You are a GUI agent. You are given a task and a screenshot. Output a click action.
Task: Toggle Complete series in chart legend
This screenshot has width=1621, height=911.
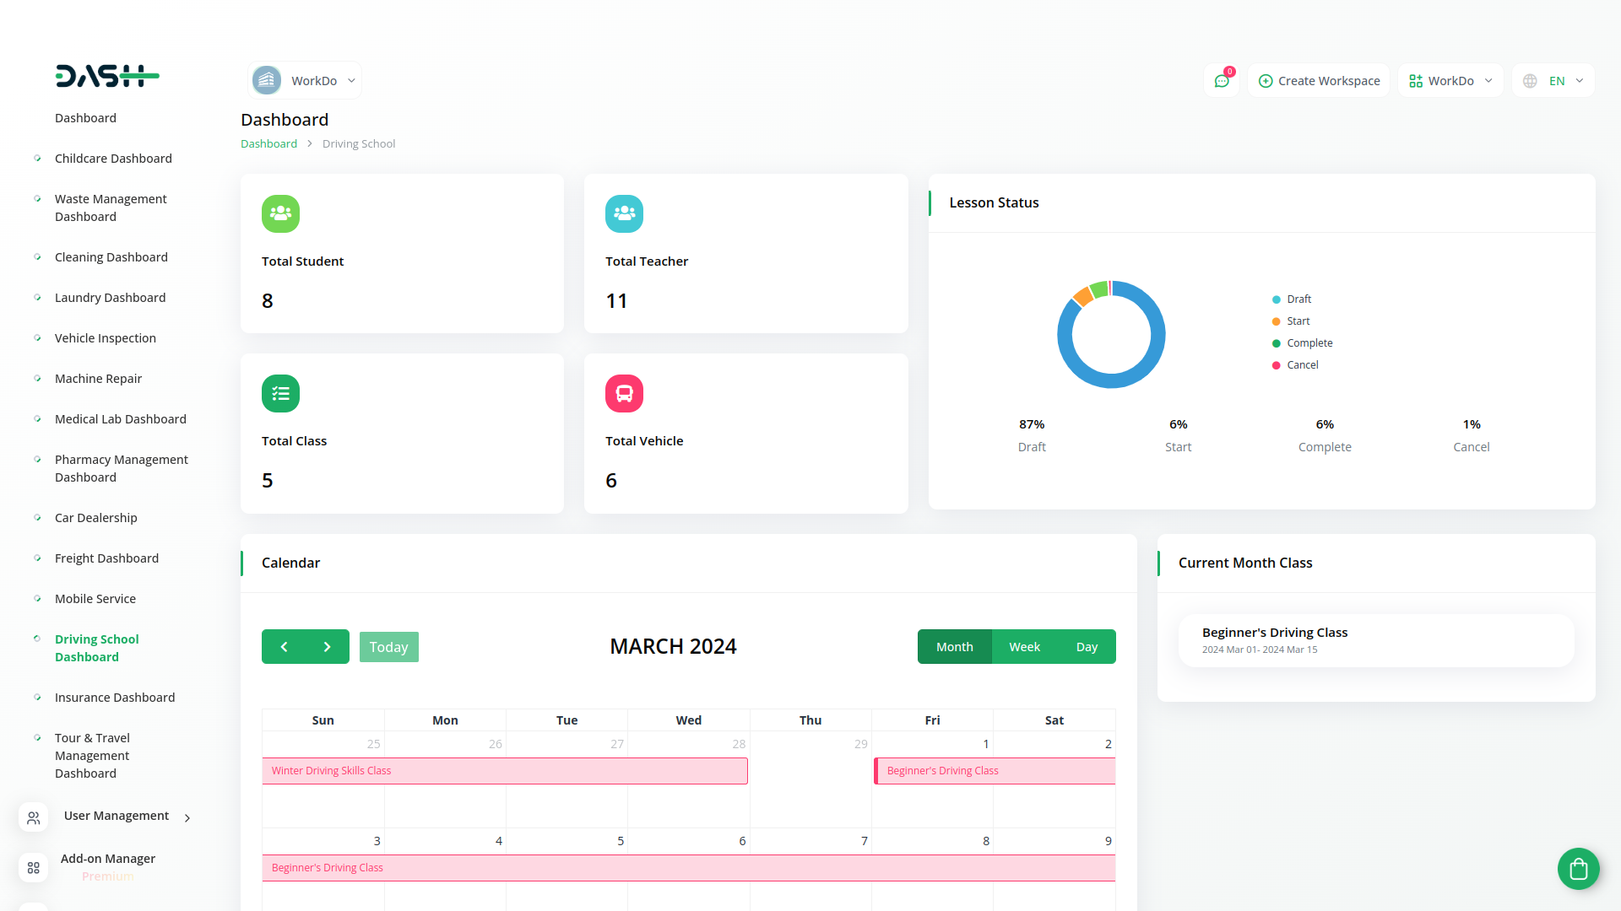click(x=1309, y=343)
